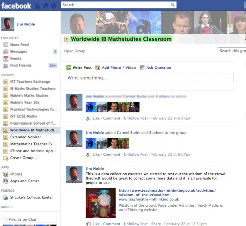Click the Create Group... link

pos(23,158)
